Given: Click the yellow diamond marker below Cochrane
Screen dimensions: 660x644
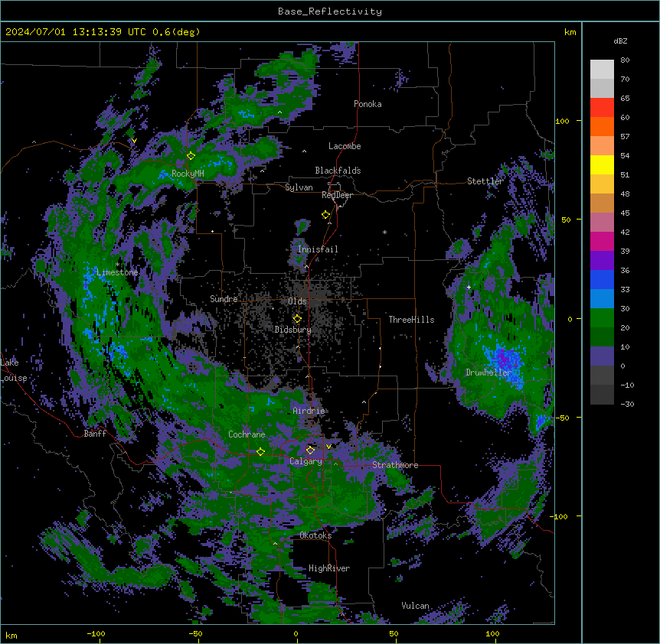Looking at the screenshot, I should click(x=260, y=451).
